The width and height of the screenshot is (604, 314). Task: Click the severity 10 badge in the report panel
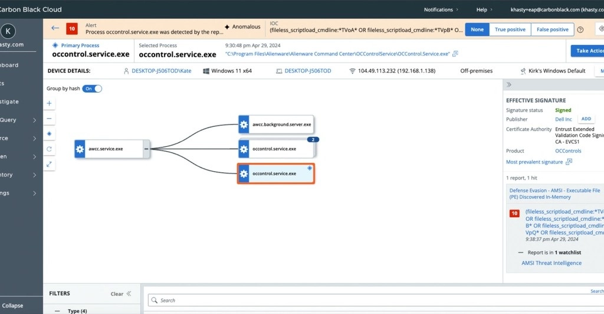pyautogui.click(x=514, y=213)
